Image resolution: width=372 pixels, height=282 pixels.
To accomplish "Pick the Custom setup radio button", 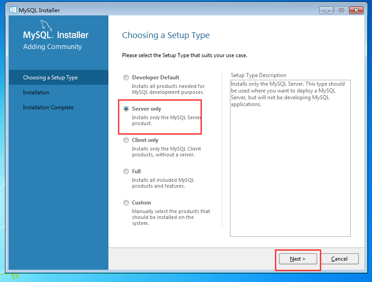I will pos(126,203).
